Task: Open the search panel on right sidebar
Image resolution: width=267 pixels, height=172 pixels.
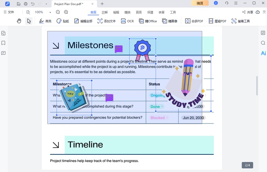Action: click(x=263, y=43)
